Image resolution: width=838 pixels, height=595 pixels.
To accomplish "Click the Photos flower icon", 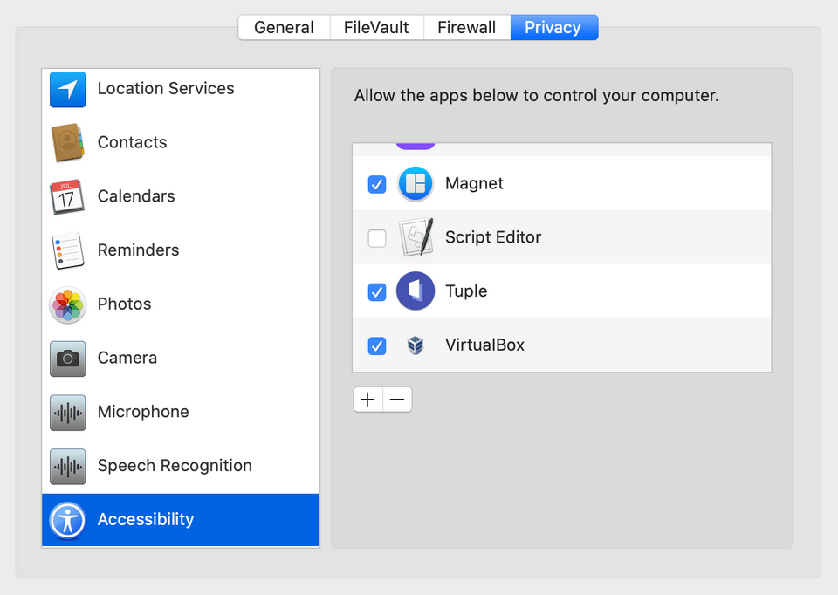I will pyautogui.click(x=67, y=304).
